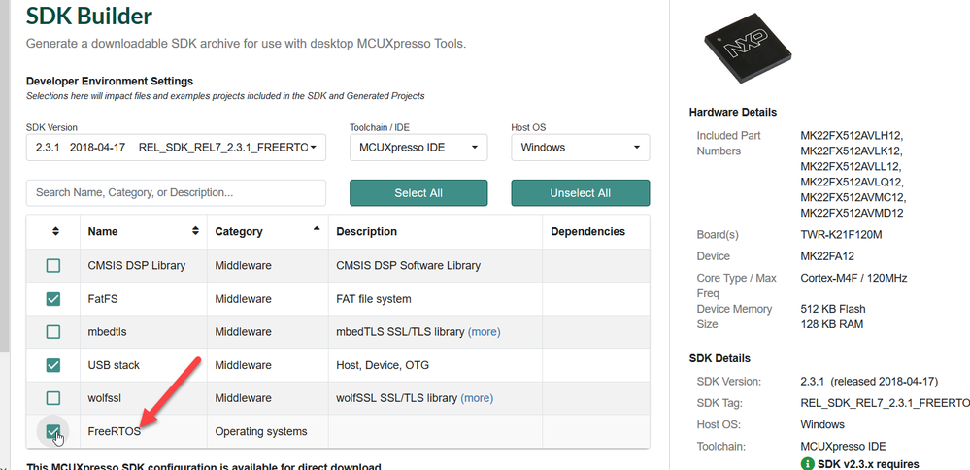
Task: Click the green SDK requirement info icon
Action: pyautogui.click(x=808, y=463)
